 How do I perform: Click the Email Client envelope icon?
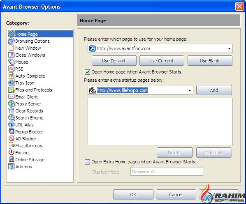point(11,96)
